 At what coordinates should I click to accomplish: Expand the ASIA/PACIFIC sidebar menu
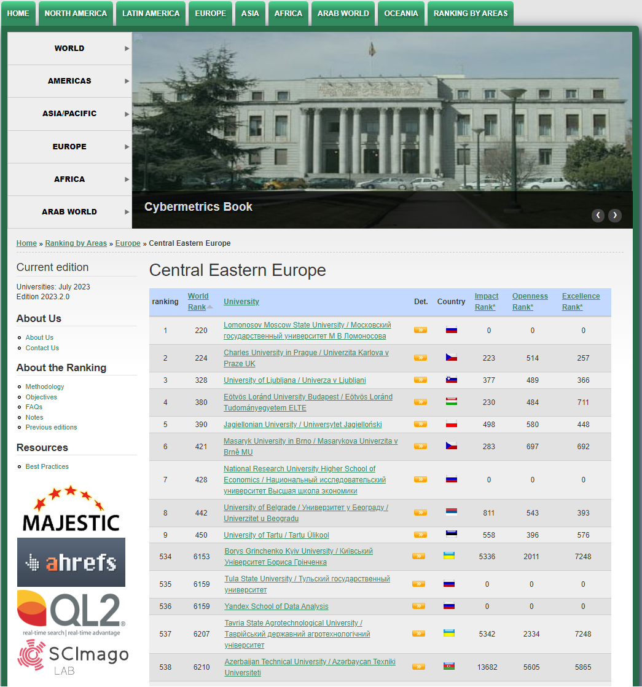click(x=69, y=114)
